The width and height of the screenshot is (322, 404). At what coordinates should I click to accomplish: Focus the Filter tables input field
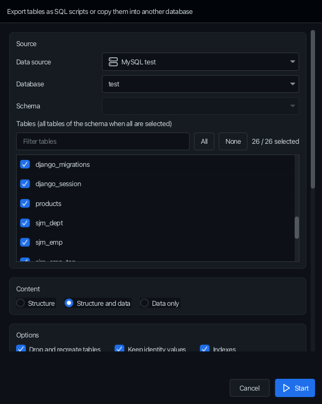tap(103, 142)
